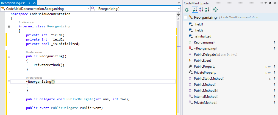Click the PublicStaticMethod cube icon
The image size is (278, 115).
click(x=190, y=78)
